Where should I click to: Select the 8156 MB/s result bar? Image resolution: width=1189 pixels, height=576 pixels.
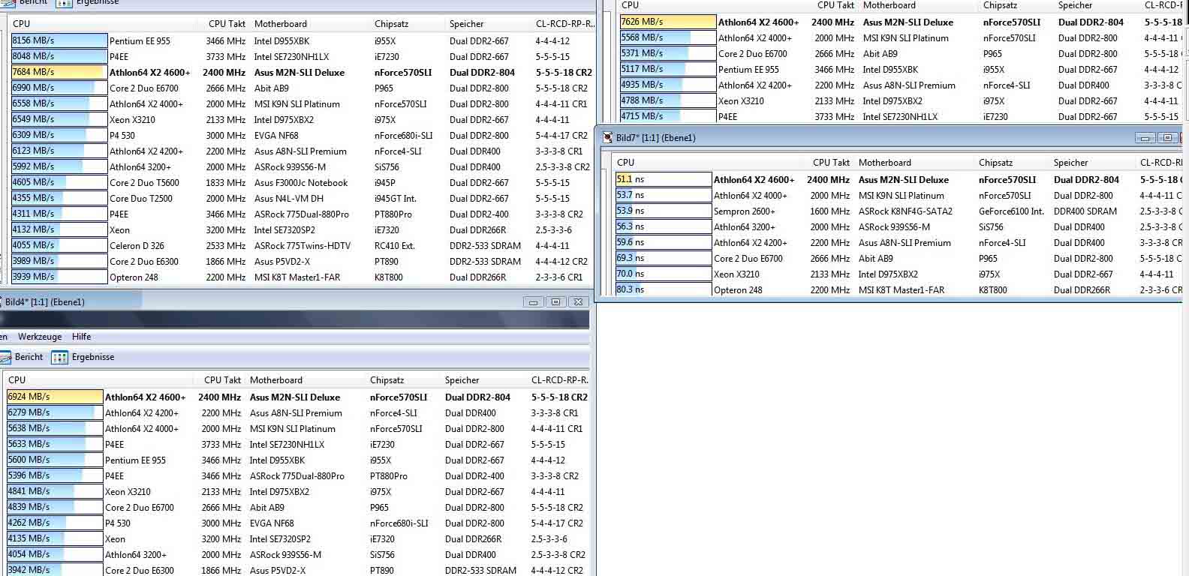[59, 40]
